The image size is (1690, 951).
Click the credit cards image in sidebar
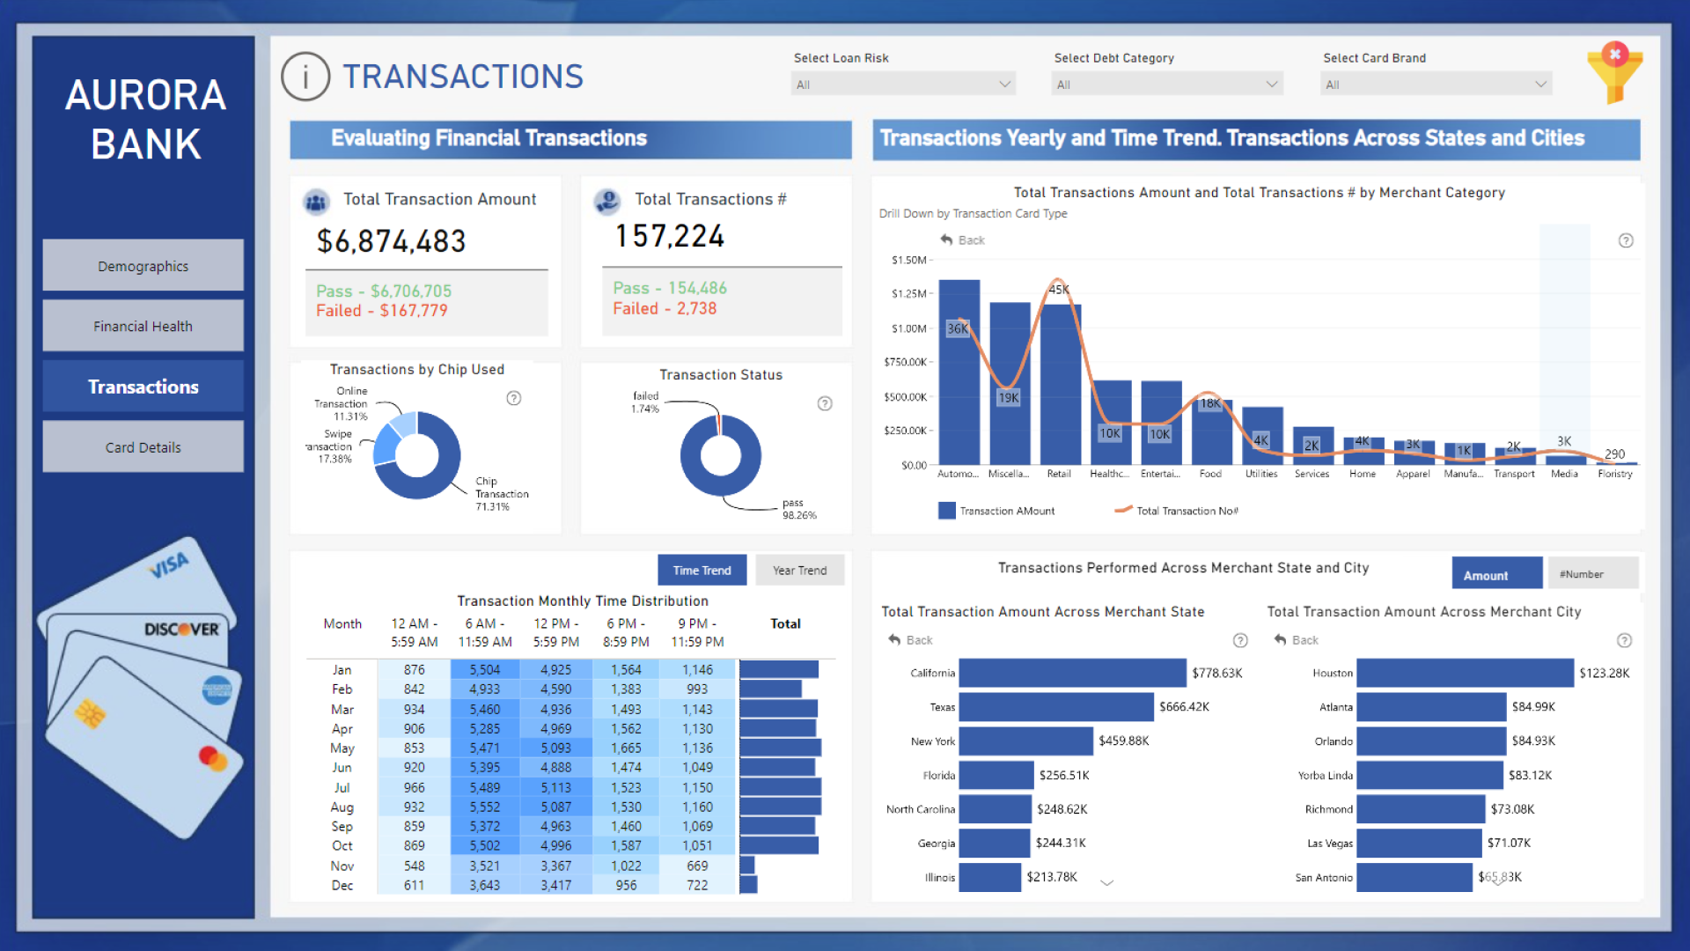click(x=141, y=687)
